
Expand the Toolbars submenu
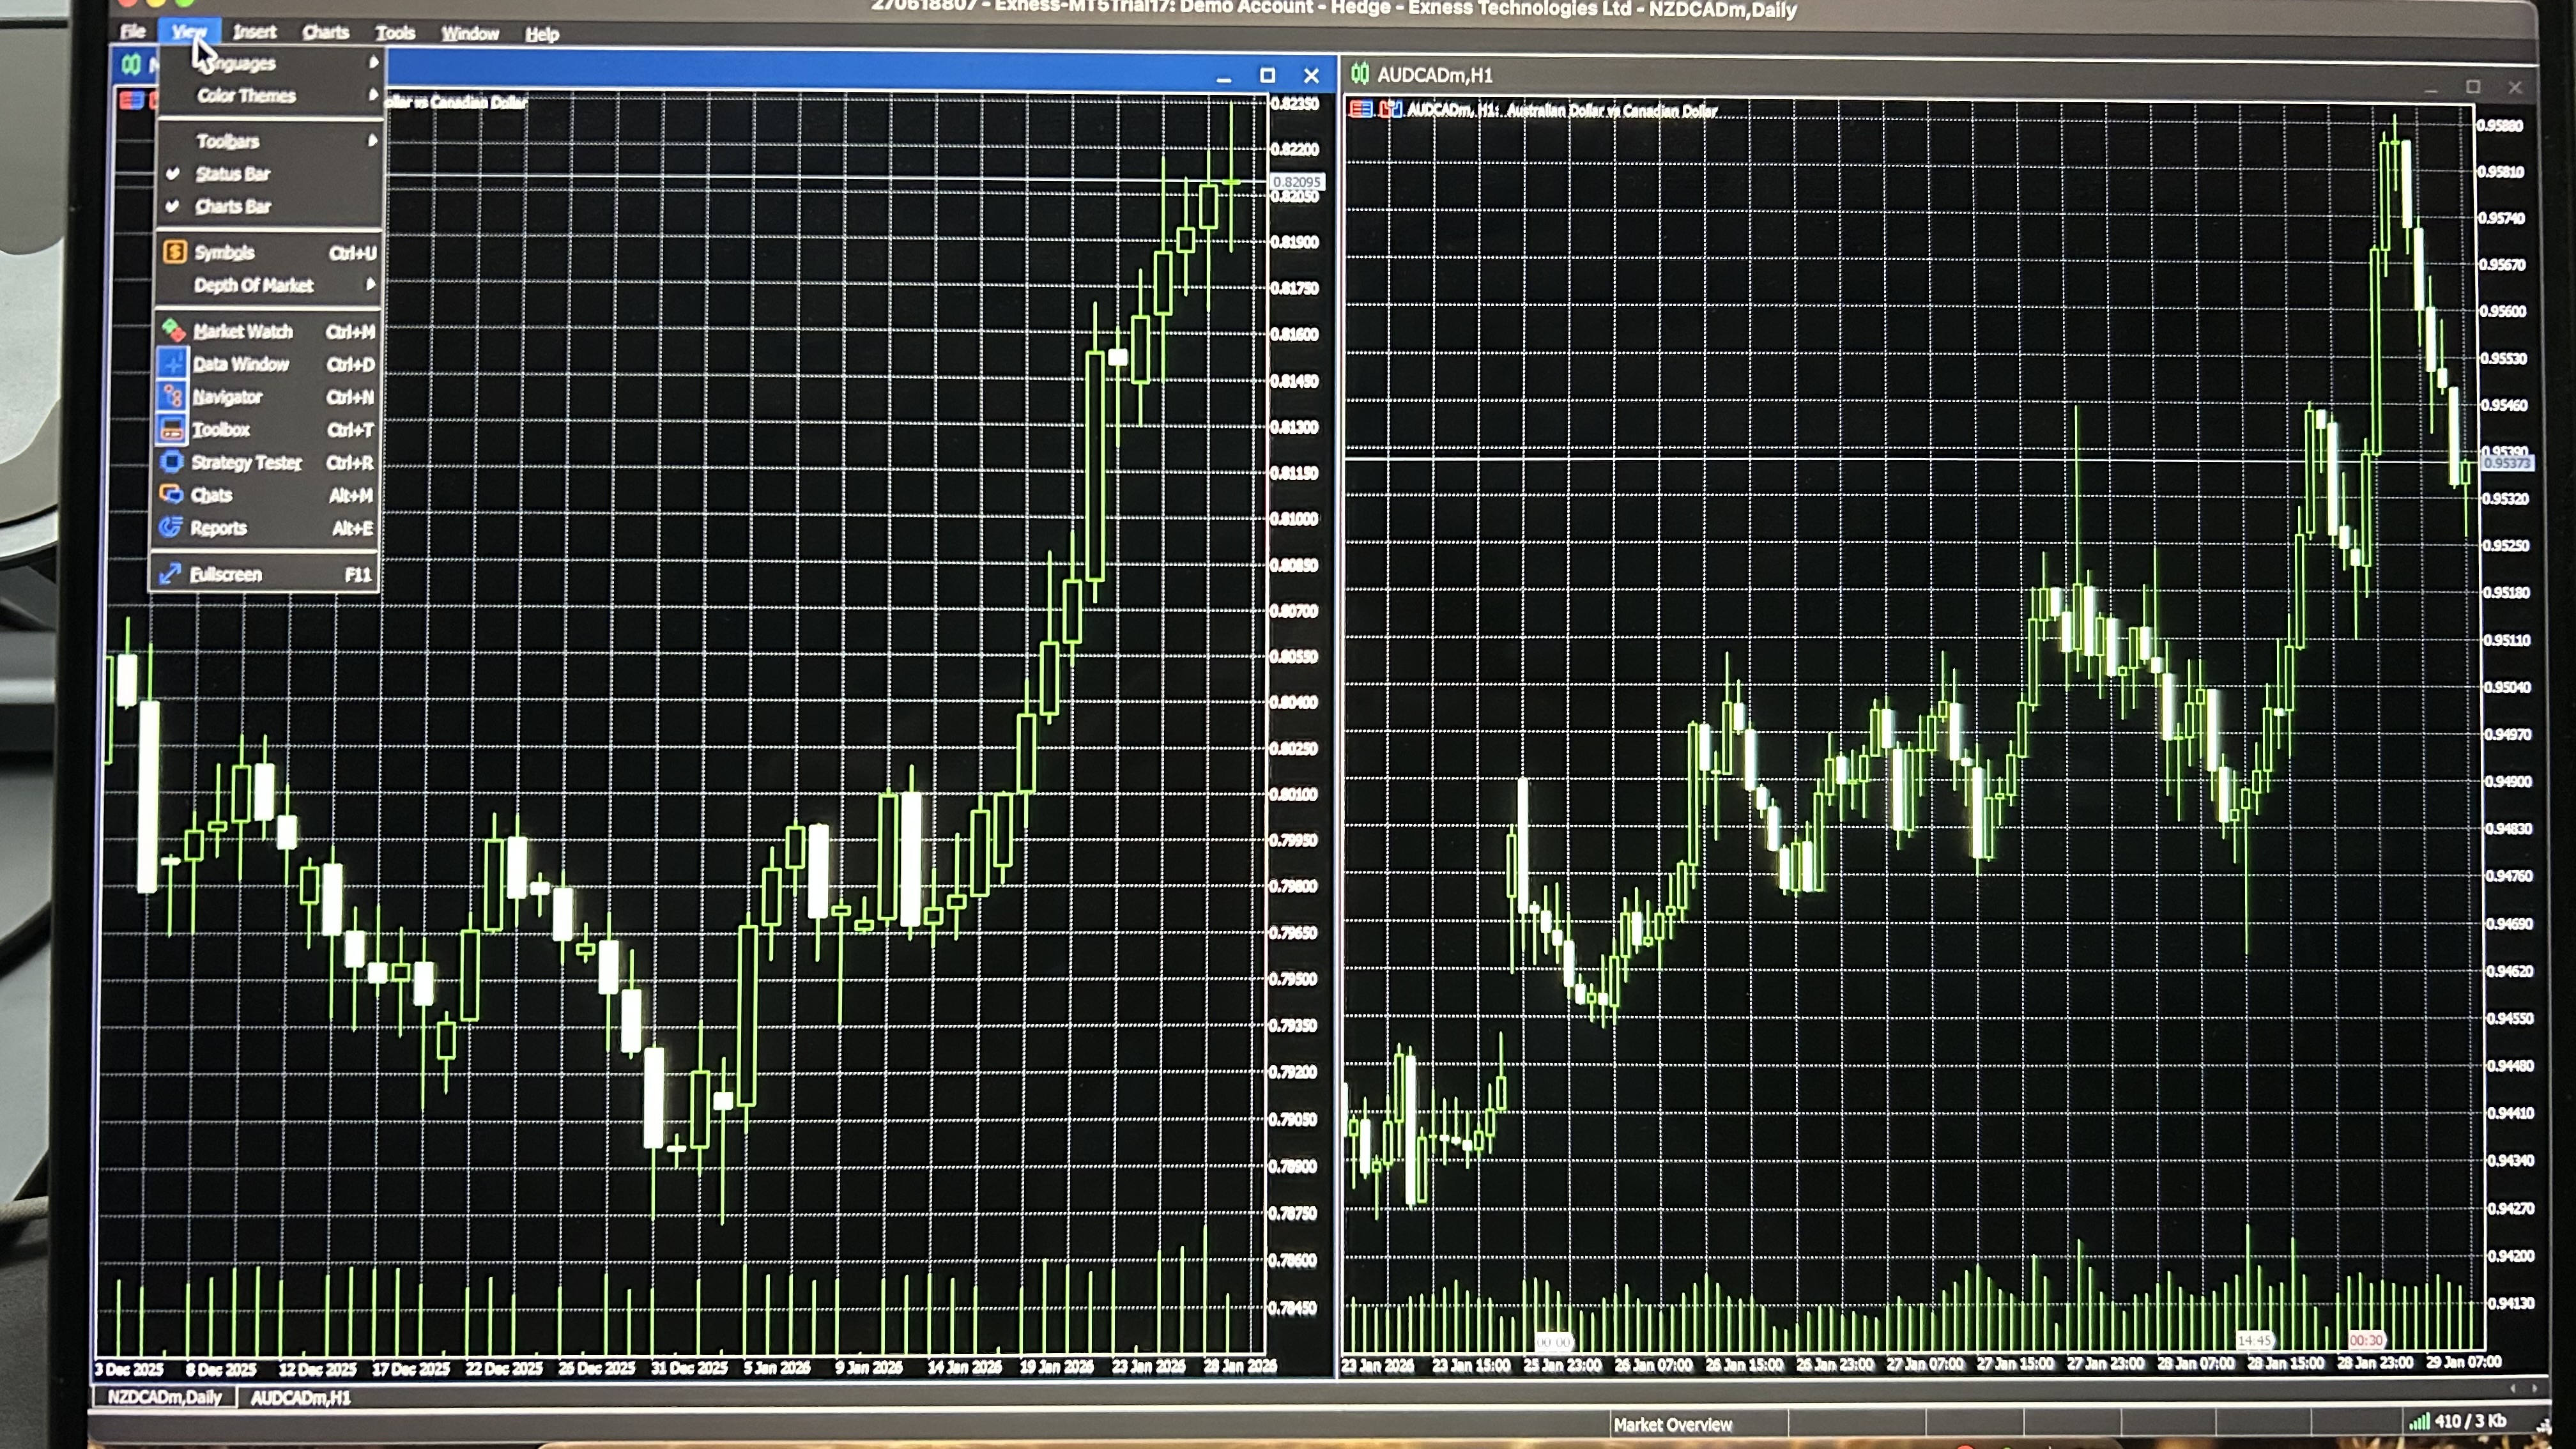pyautogui.click(x=228, y=141)
